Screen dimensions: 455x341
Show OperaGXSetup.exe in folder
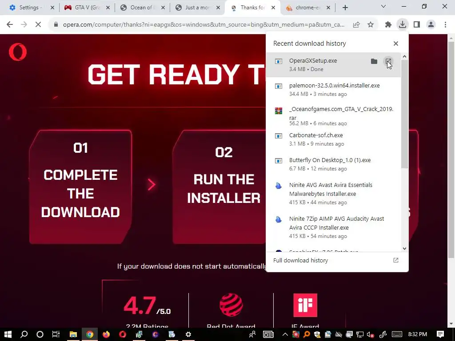pyautogui.click(x=374, y=61)
